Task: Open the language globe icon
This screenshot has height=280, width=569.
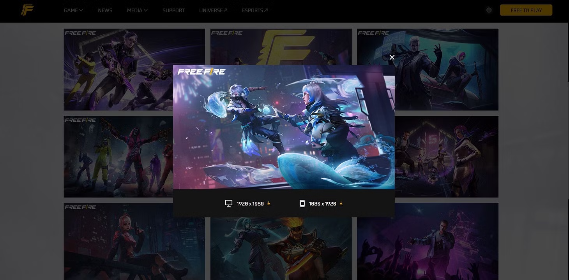Action: point(489,10)
